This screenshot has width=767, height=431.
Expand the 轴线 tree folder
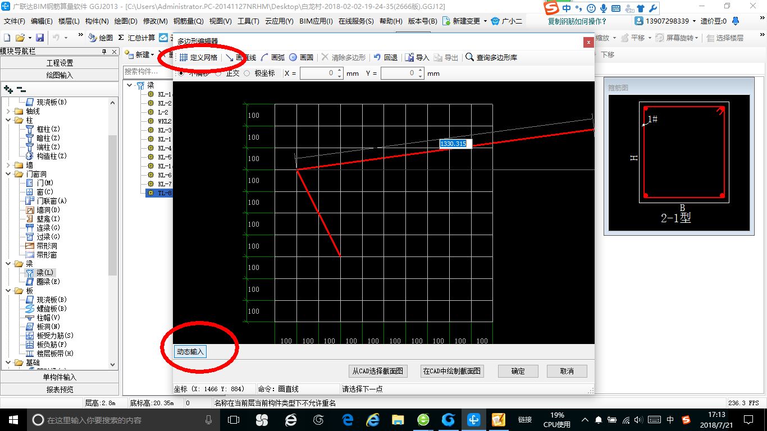click(8, 111)
